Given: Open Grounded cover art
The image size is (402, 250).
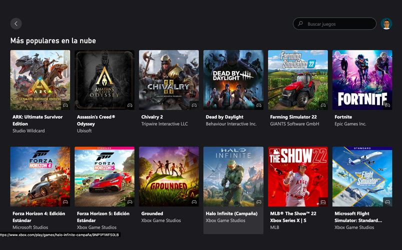Looking at the screenshot, I should coord(168,176).
